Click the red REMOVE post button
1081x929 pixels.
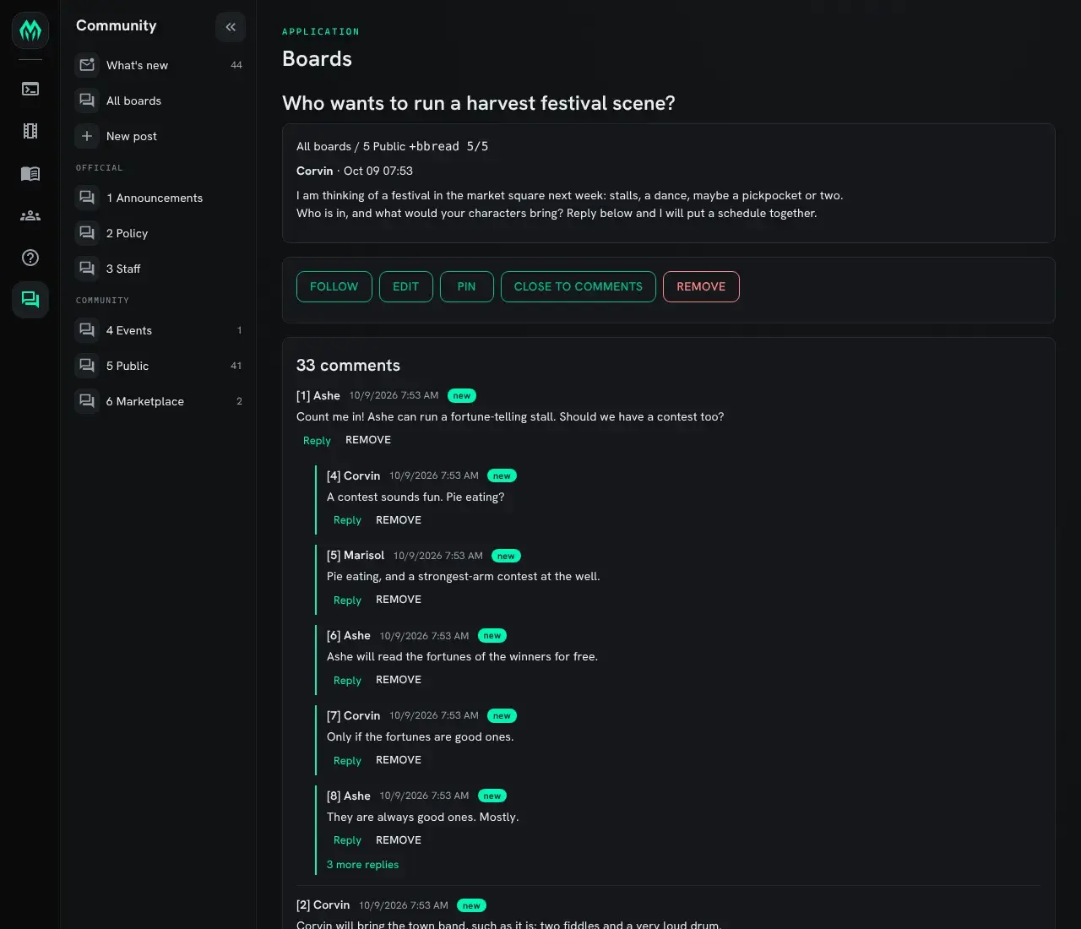(x=701, y=286)
